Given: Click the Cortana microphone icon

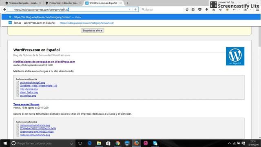Looking at the screenshot, I should (x=71, y=143).
